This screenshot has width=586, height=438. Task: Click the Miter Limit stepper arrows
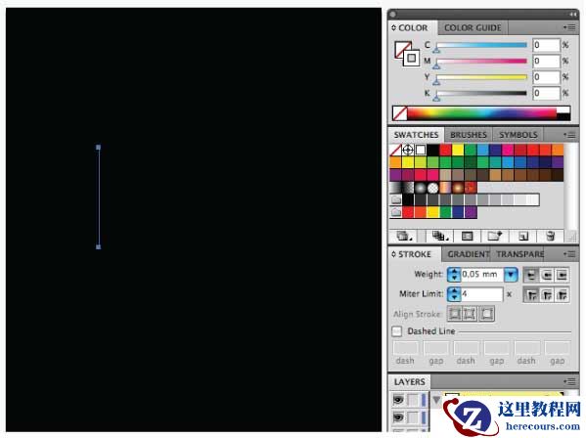[x=454, y=294]
